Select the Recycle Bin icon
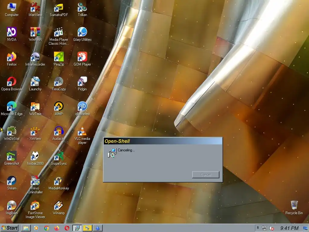The width and height of the screenshot is (309, 232). click(x=294, y=208)
